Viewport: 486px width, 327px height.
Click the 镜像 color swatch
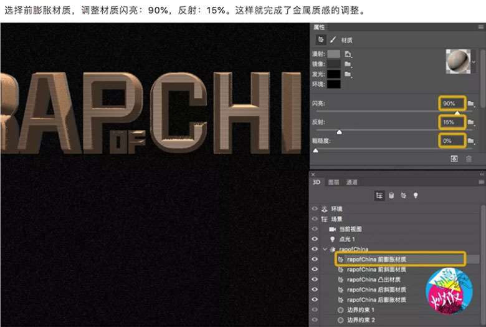(334, 64)
